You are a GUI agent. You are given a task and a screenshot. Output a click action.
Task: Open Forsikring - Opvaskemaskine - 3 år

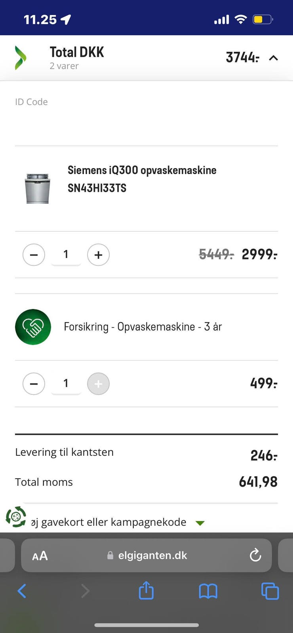143,327
